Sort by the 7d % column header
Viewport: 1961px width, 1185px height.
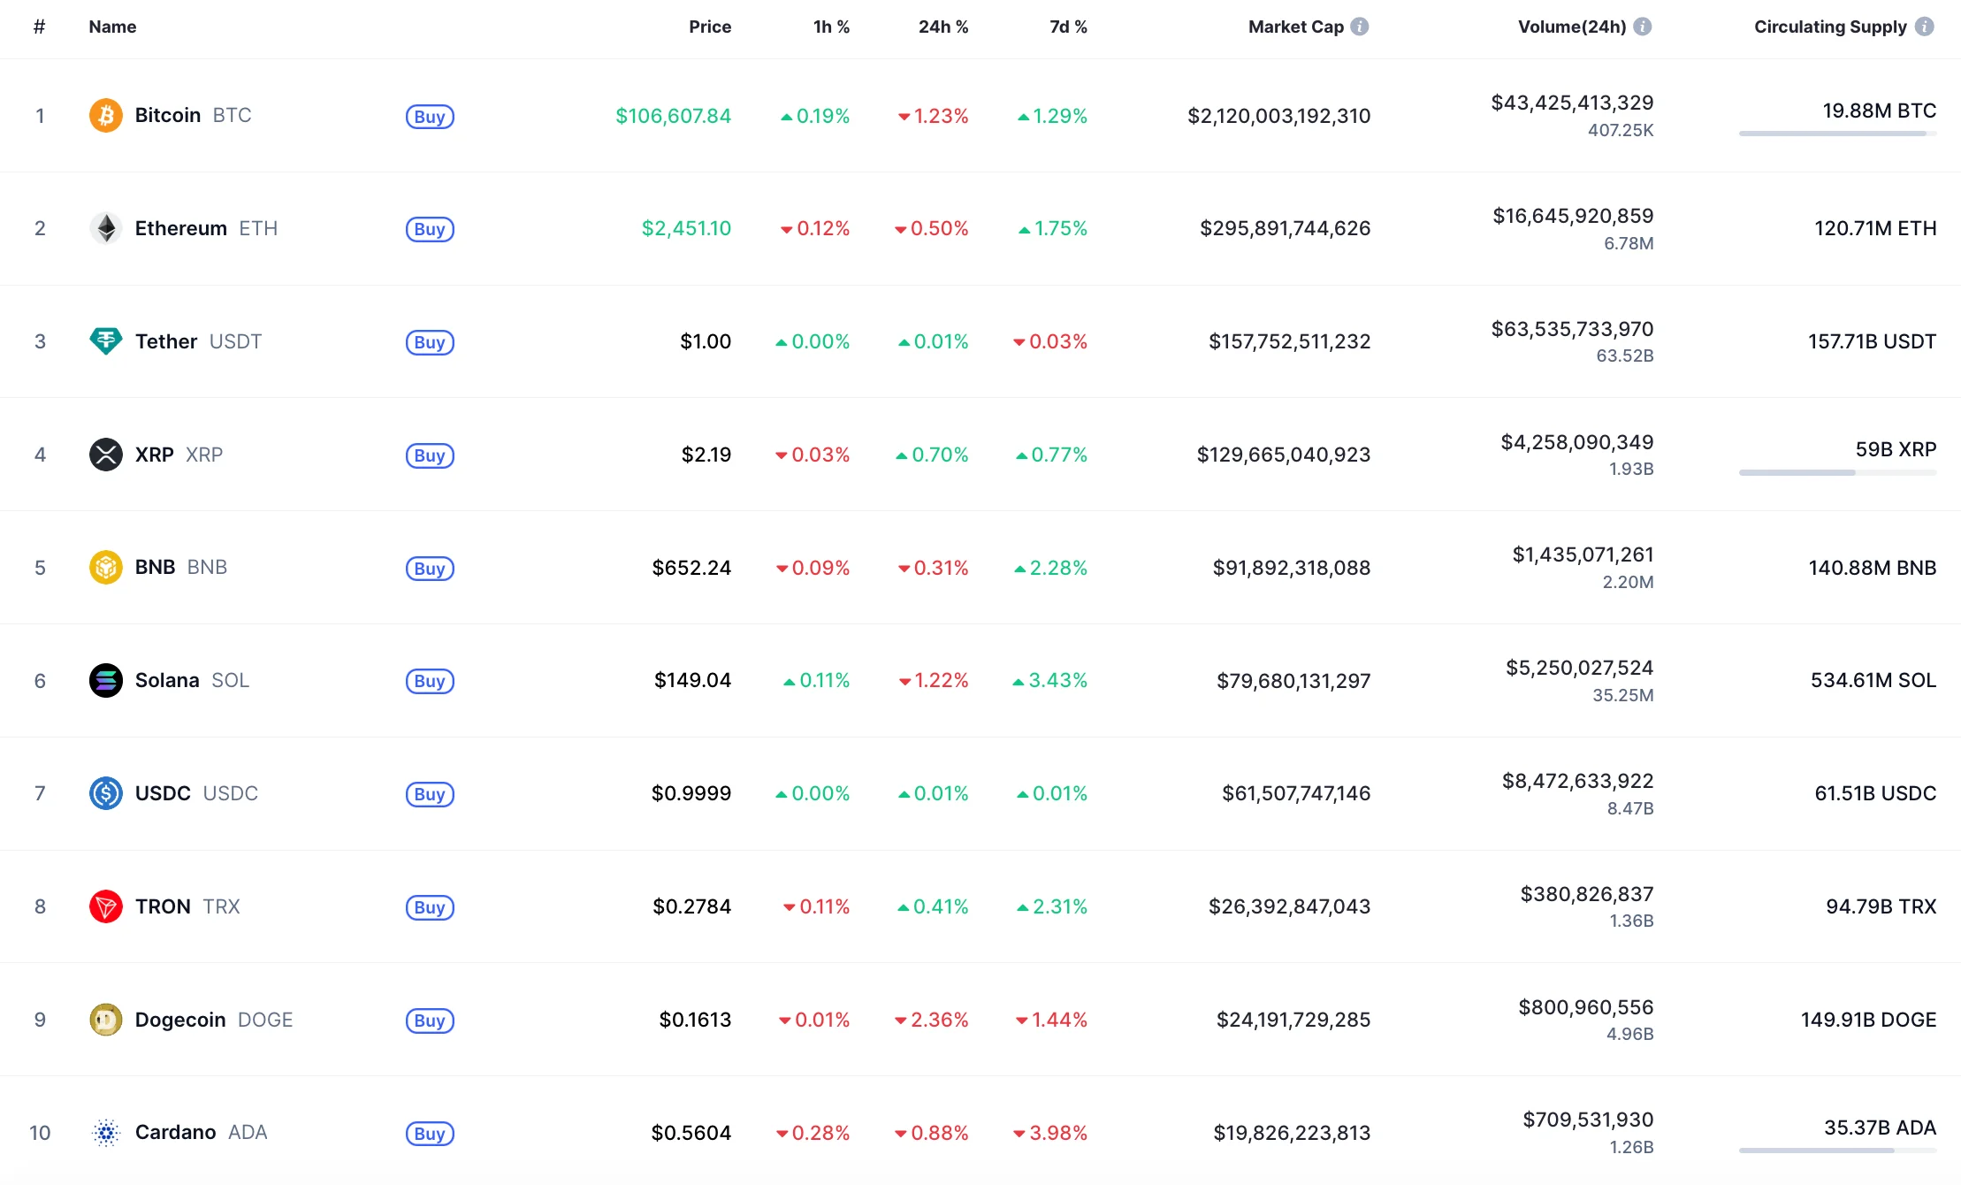tap(1068, 27)
